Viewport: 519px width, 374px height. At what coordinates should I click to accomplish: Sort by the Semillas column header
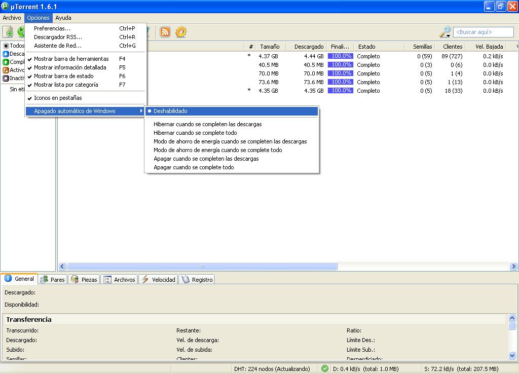coord(419,47)
